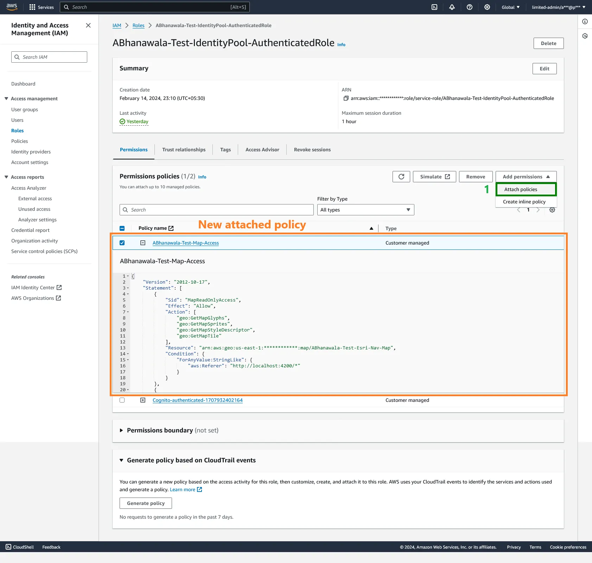
Task: Refresh the permissions policies list
Action: click(x=401, y=177)
